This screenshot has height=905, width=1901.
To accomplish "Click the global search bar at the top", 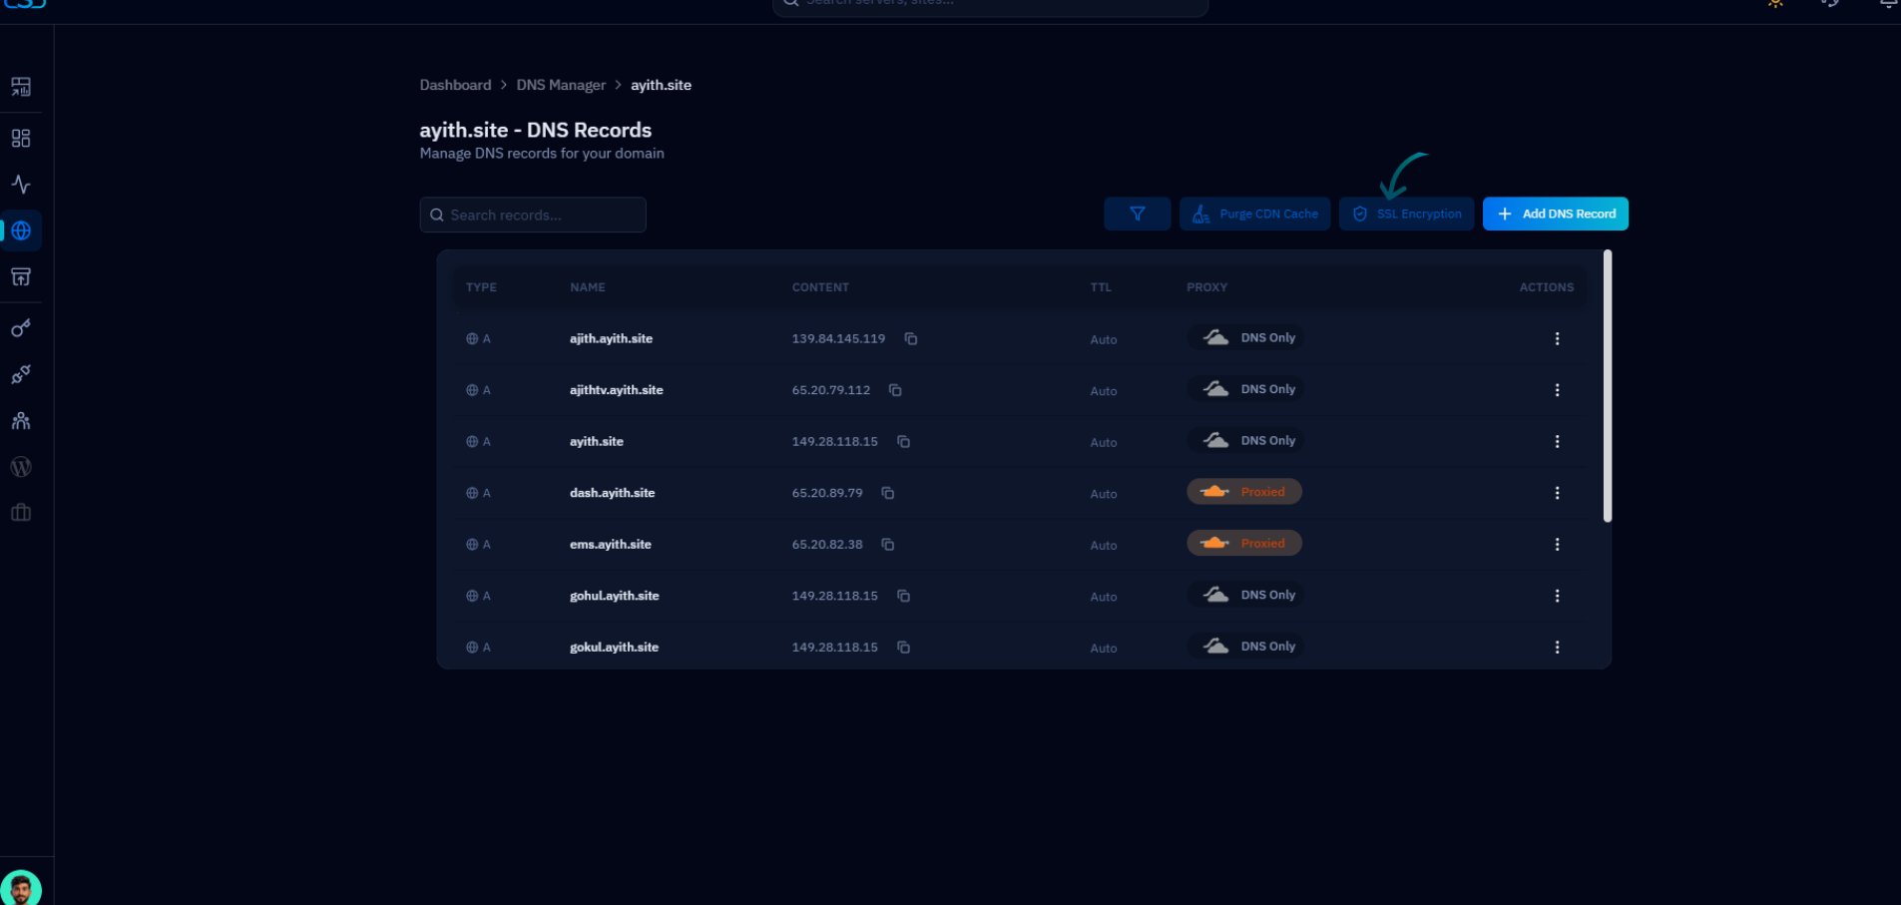I will coord(990,5).
